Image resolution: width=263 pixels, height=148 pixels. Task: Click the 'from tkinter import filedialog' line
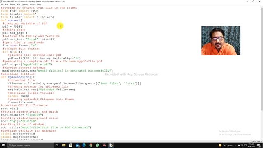pos(28,17)
